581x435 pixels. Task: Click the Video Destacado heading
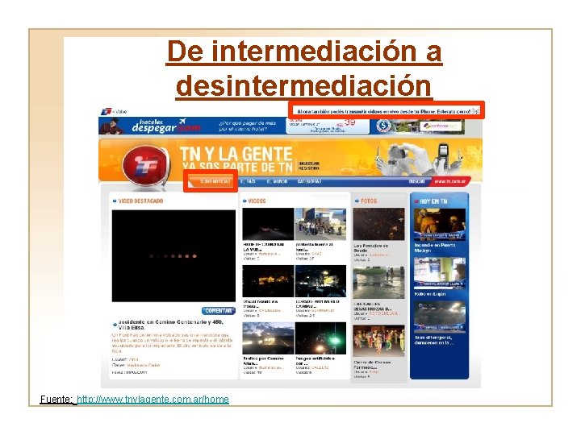pyautogui.click(x=140, y=201)
